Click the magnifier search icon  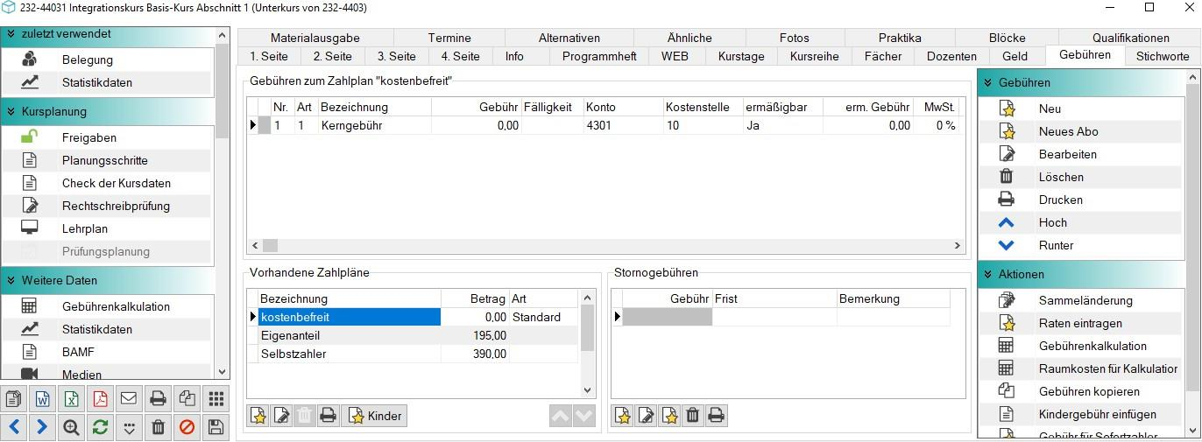(71, 427)
